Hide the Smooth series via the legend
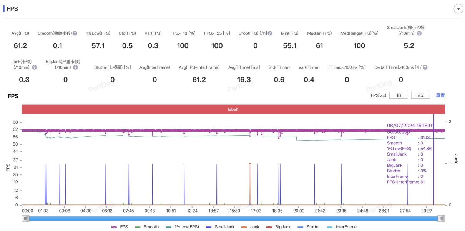 pos(147,227)
